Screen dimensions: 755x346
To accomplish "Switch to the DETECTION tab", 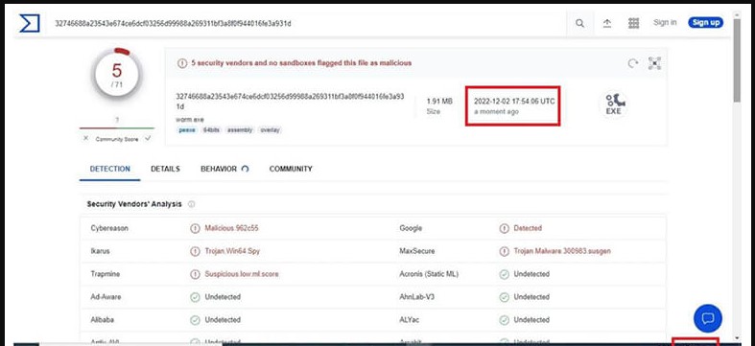I will (109, 169).
